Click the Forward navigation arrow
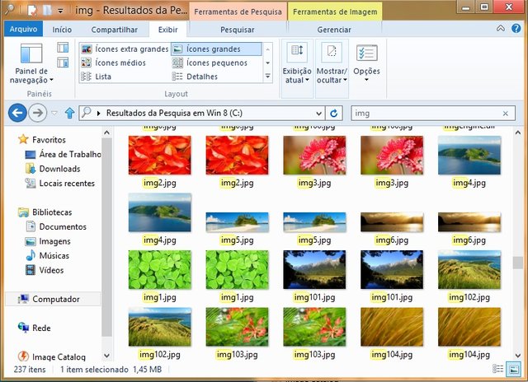The width and height of the screenshot is (528, 382). coord(36,113)
